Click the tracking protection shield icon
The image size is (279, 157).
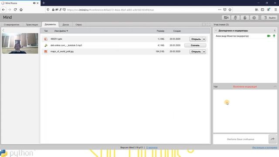click(x=48, y=10)
